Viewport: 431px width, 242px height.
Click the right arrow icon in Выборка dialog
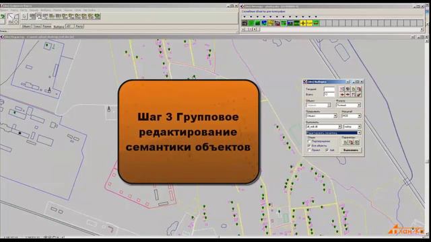click(347, 95)
